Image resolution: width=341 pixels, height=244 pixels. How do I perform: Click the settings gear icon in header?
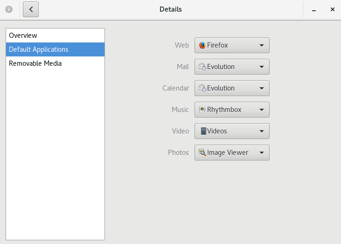click(8, 9)
